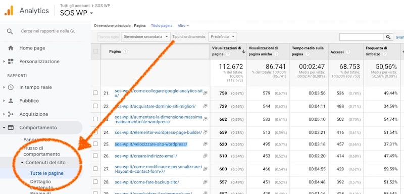
Task: Click the Comportamento window icon
Action: pos(11,127)
